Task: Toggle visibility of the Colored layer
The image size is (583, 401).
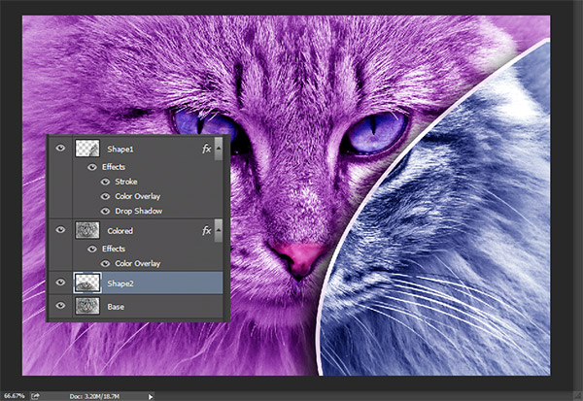Action: coord(62,231)
